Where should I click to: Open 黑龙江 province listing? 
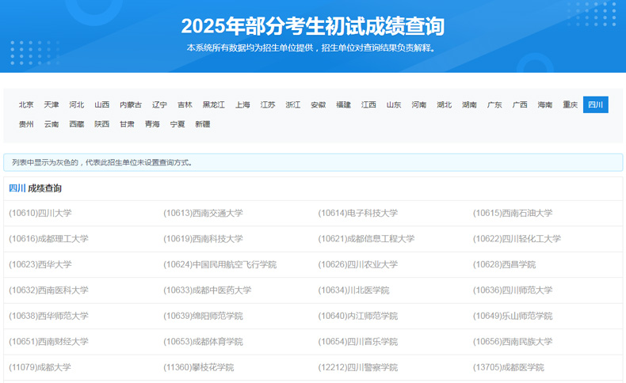tap(214, 104)
